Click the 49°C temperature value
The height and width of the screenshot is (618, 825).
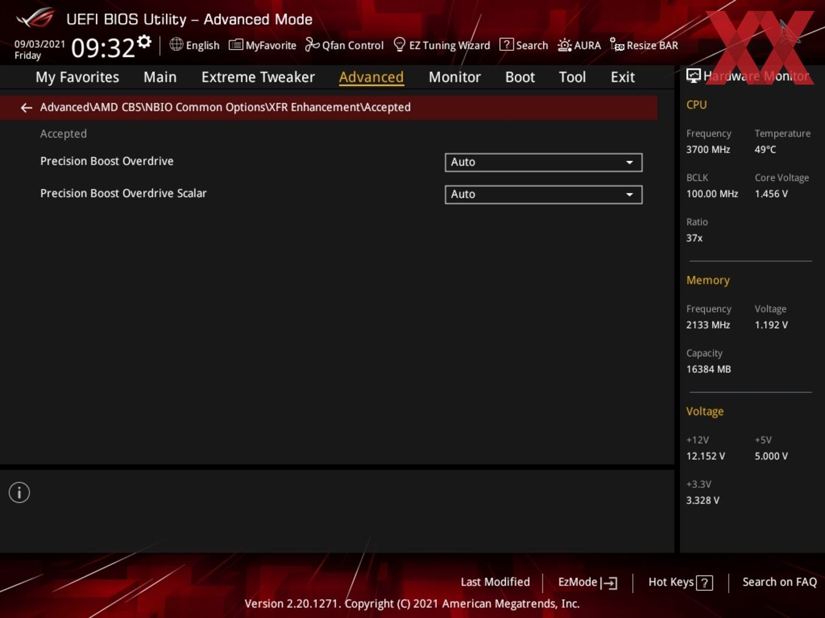coord(765,150)
